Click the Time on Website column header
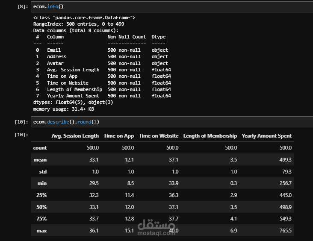The width and height of the screenshot is (313, 241). click(x=159, y=136)
